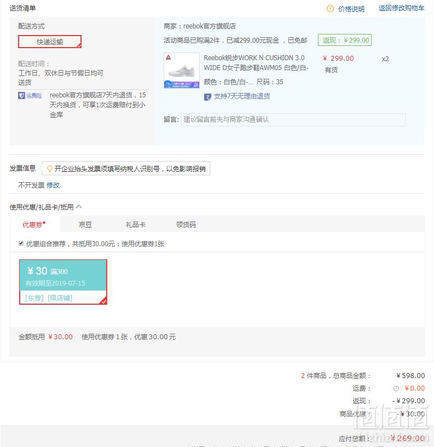Click the merchant name reebok官方旗舰店
Screen dimensions: 434x447
(210, 26)
